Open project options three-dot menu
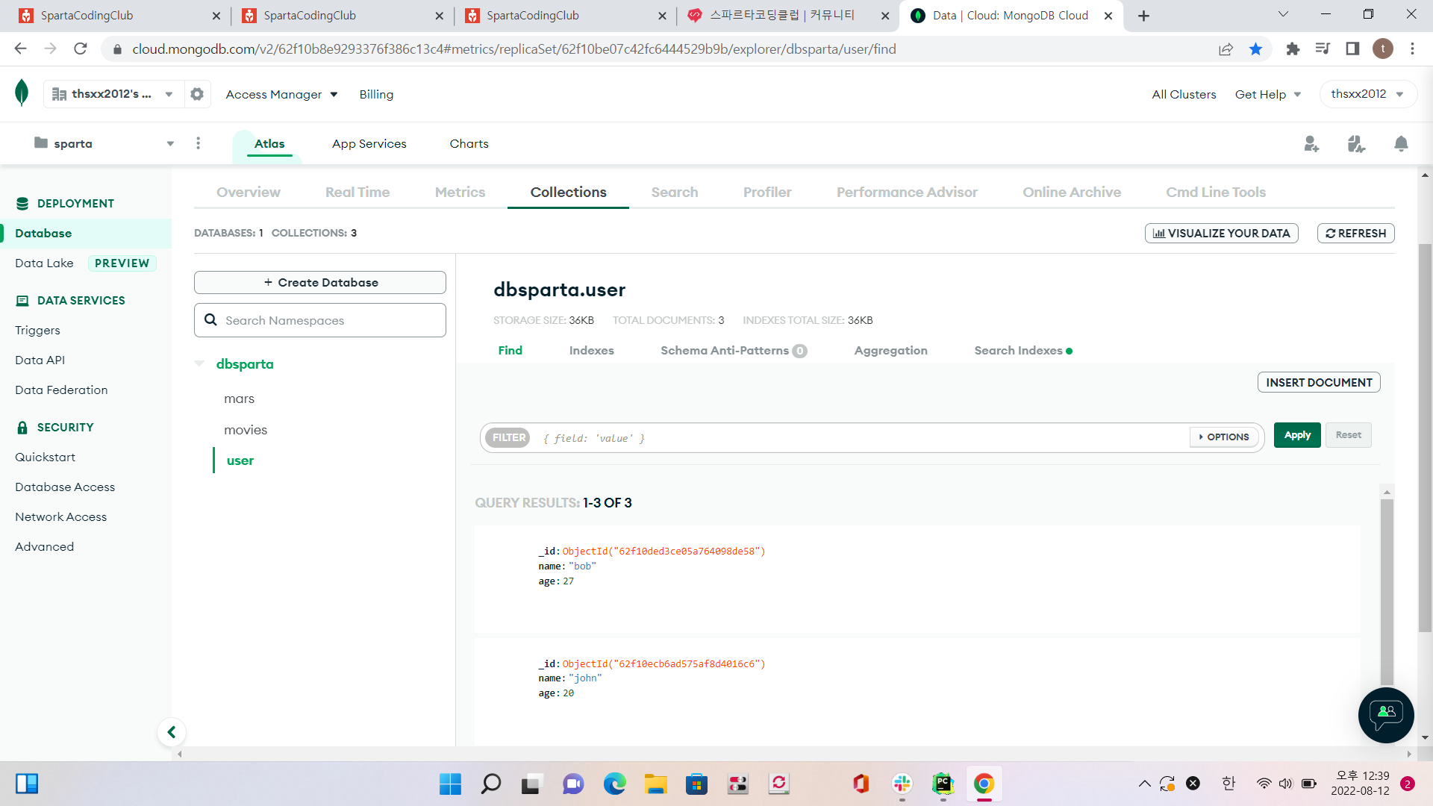The image size is (1433, 806). pos(198,143)
